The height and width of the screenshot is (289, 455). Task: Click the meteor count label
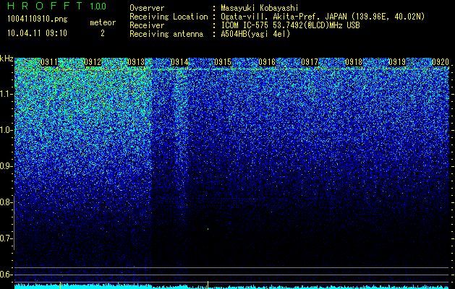tap(103, 22)
